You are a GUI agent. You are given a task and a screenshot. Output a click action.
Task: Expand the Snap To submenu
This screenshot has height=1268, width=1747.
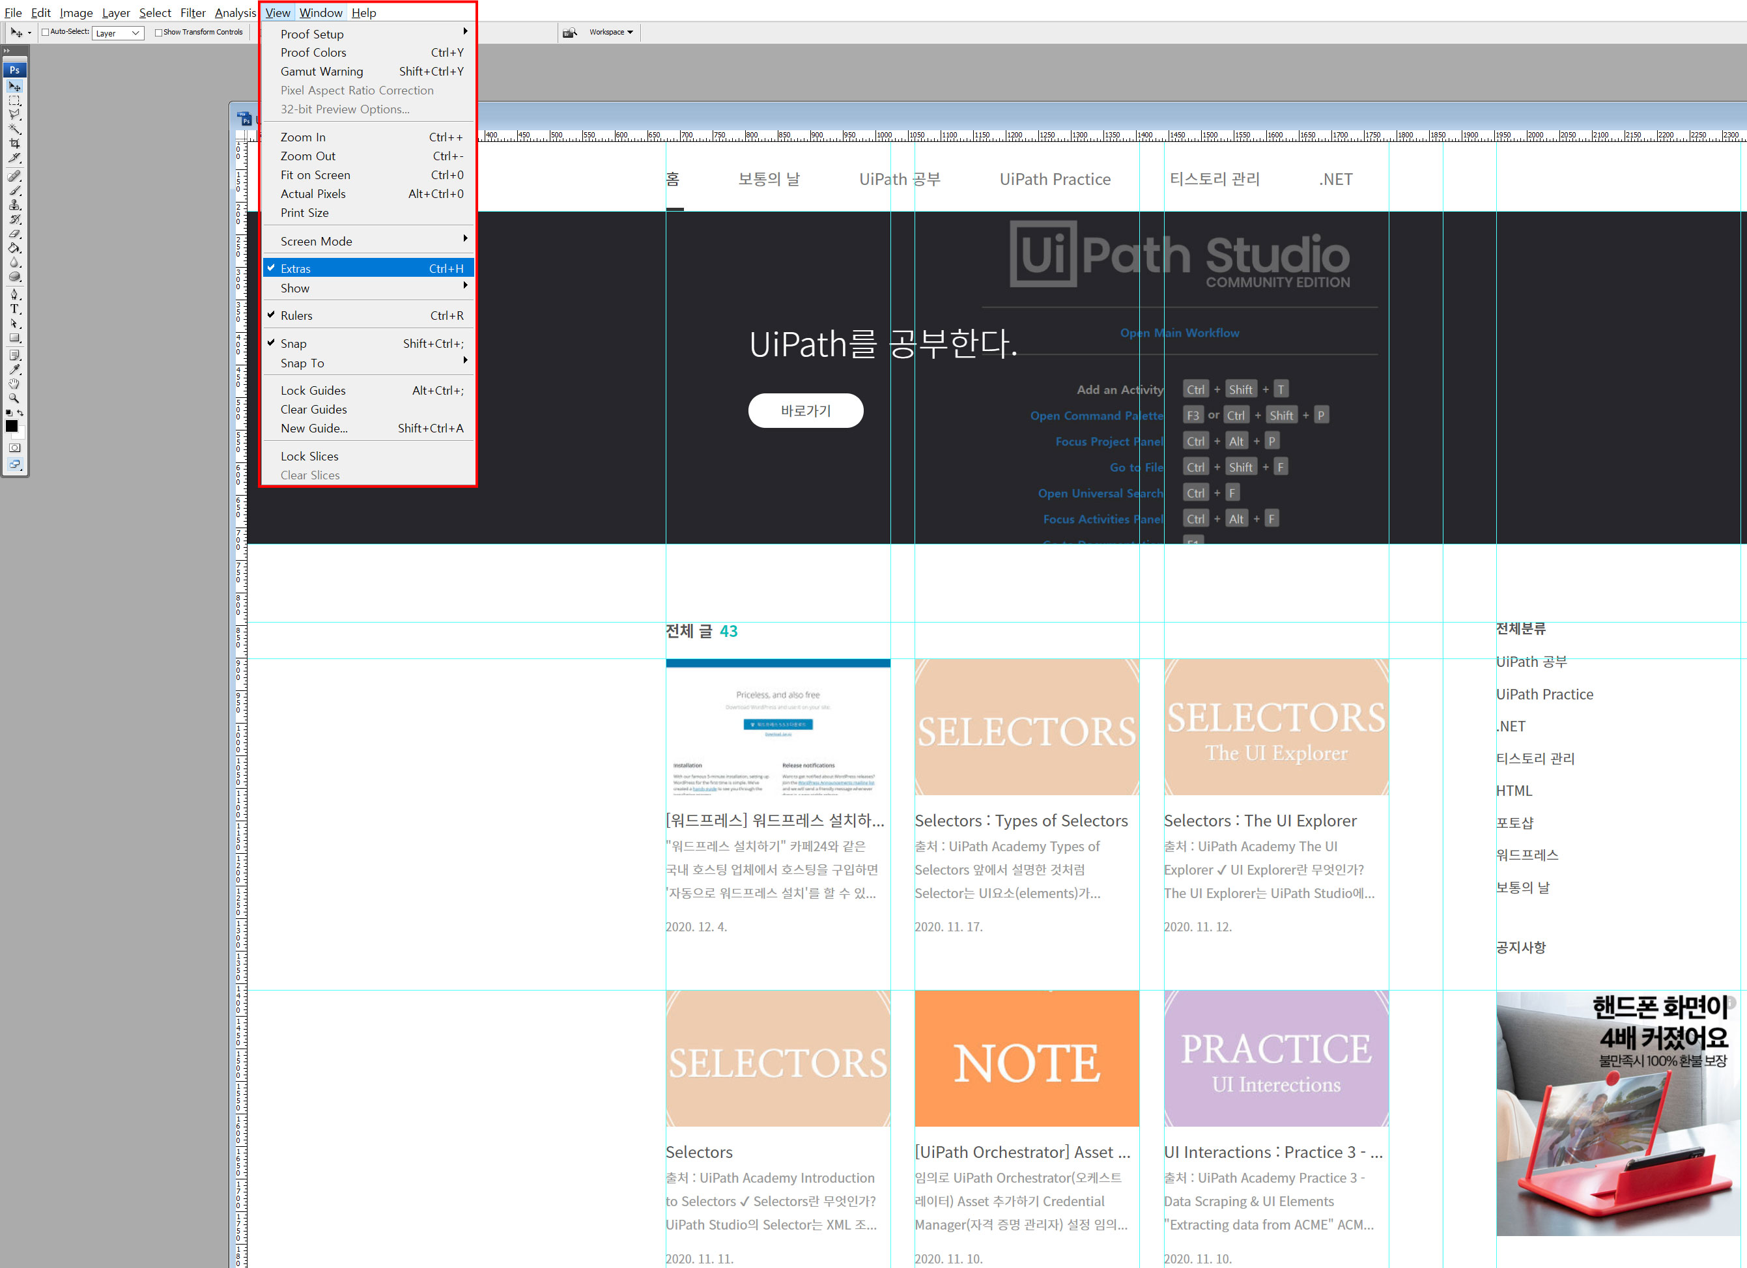[x=368, y=363]
